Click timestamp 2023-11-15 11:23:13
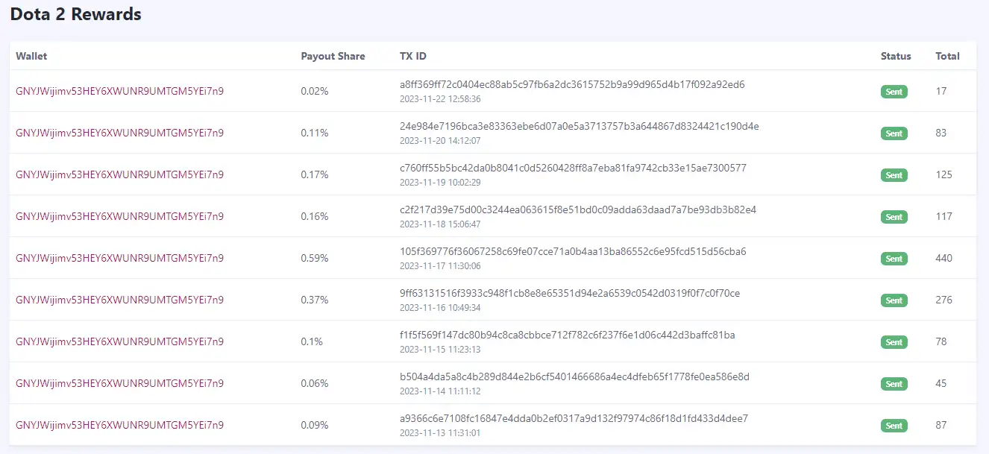Viewport: 989px width, 454px height. click(440, 350)
